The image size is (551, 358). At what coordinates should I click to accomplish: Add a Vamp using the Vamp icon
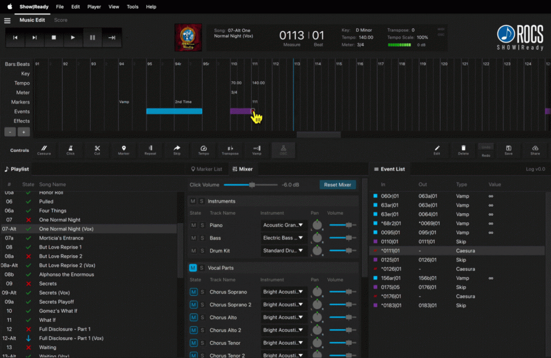[x=257, y=148]
